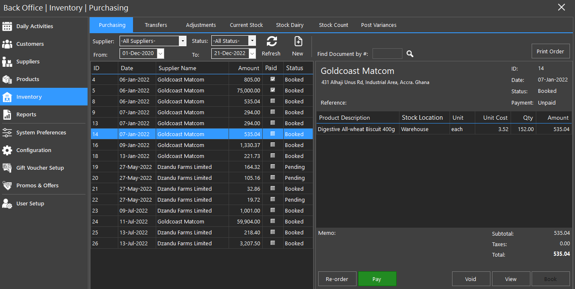Click the Find Document number field

(387, 54)
